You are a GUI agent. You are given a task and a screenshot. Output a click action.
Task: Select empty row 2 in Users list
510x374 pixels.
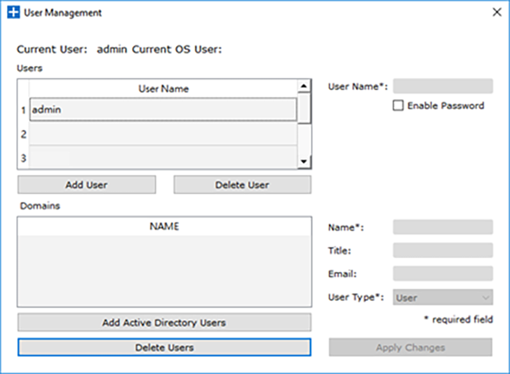coord(163,134)
